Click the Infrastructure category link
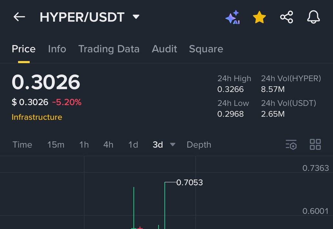This screenshot has width=333, height=229. coord(37,117)
